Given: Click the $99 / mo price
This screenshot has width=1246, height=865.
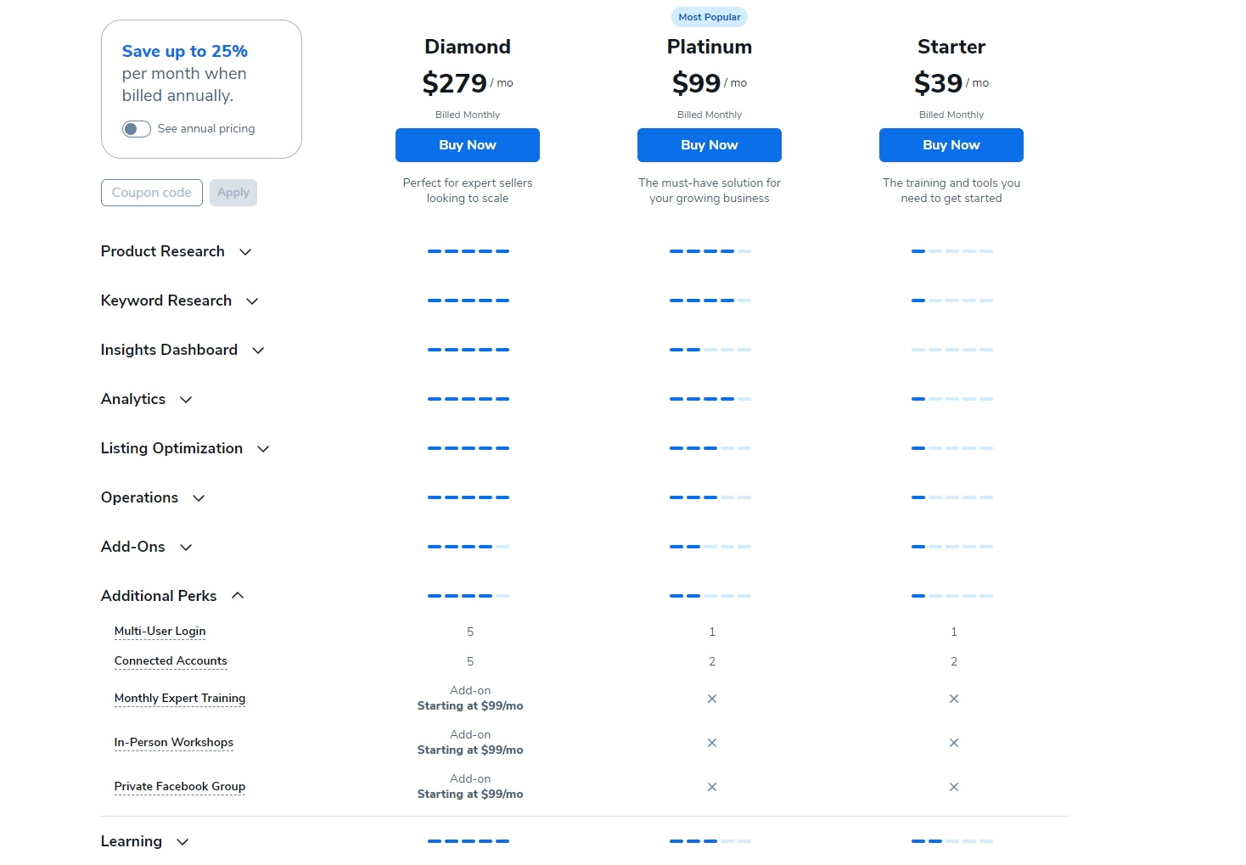Looking at the screenshot, I should click(x=710, y=83).
